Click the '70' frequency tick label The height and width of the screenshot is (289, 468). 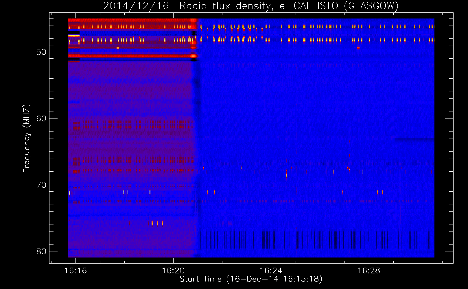click(x=41, y=185)
